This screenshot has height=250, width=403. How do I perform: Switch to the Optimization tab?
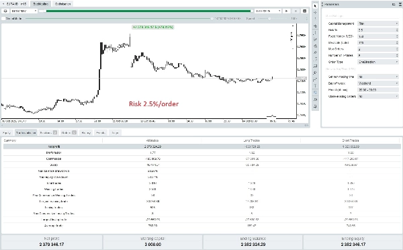pyautogui.click(x=62, y=4)
